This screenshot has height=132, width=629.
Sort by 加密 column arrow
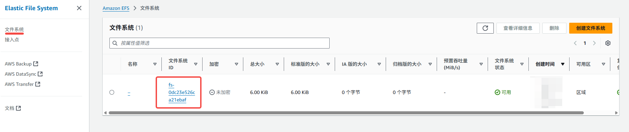click(x=237, y=64)
